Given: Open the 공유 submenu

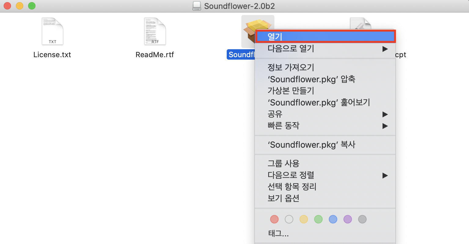Looking at the screenshot, I should point(325,114).
